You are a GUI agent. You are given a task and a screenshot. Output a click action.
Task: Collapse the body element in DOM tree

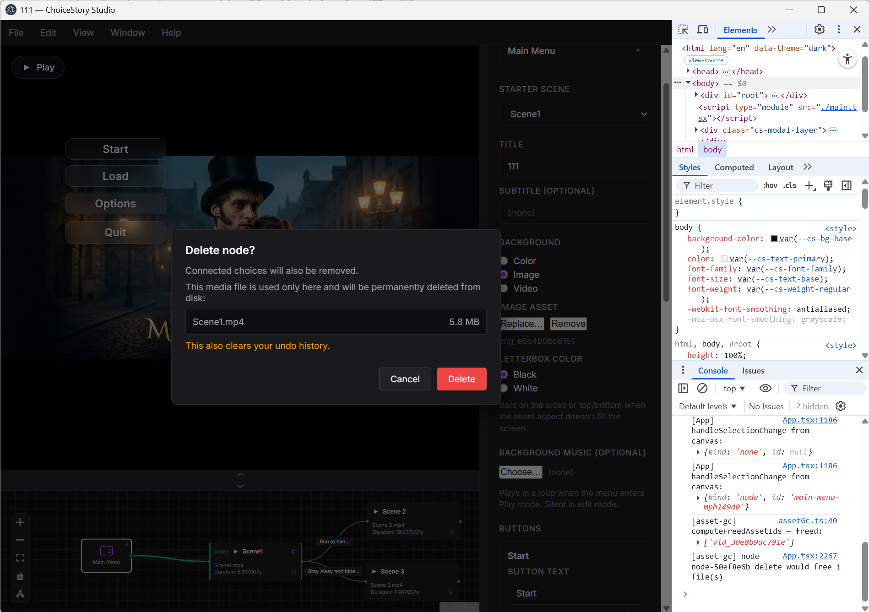688,83
